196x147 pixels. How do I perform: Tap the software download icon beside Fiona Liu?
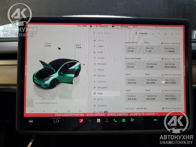pos(153,33)
